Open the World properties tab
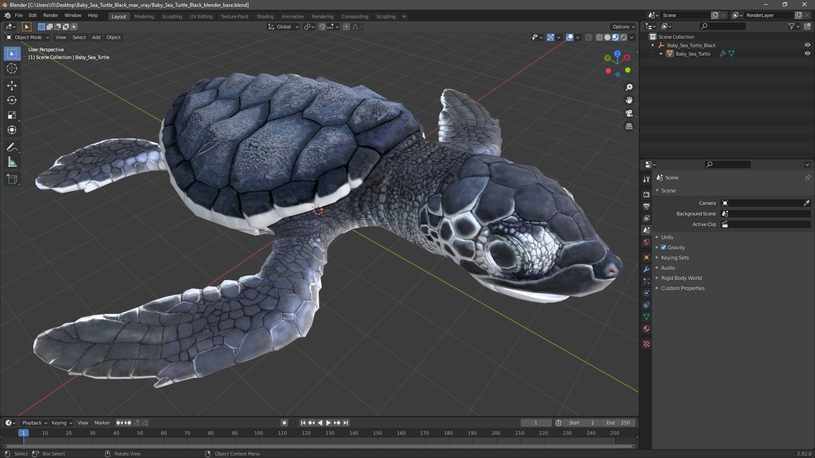815x458 pixels. pyautogui.click(x=646, y=242)
